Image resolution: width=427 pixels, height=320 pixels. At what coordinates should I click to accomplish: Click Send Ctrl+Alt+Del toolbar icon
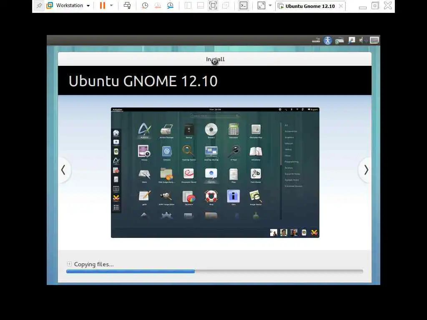point(127,5)
